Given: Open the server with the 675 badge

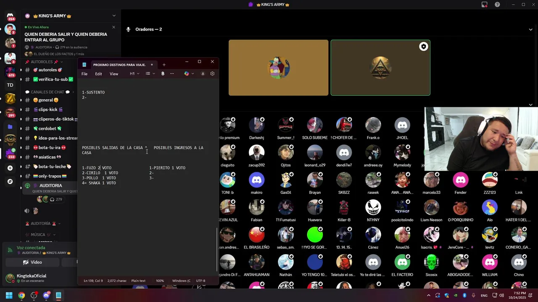Looking at the screenshot, I should click(10, 71).
